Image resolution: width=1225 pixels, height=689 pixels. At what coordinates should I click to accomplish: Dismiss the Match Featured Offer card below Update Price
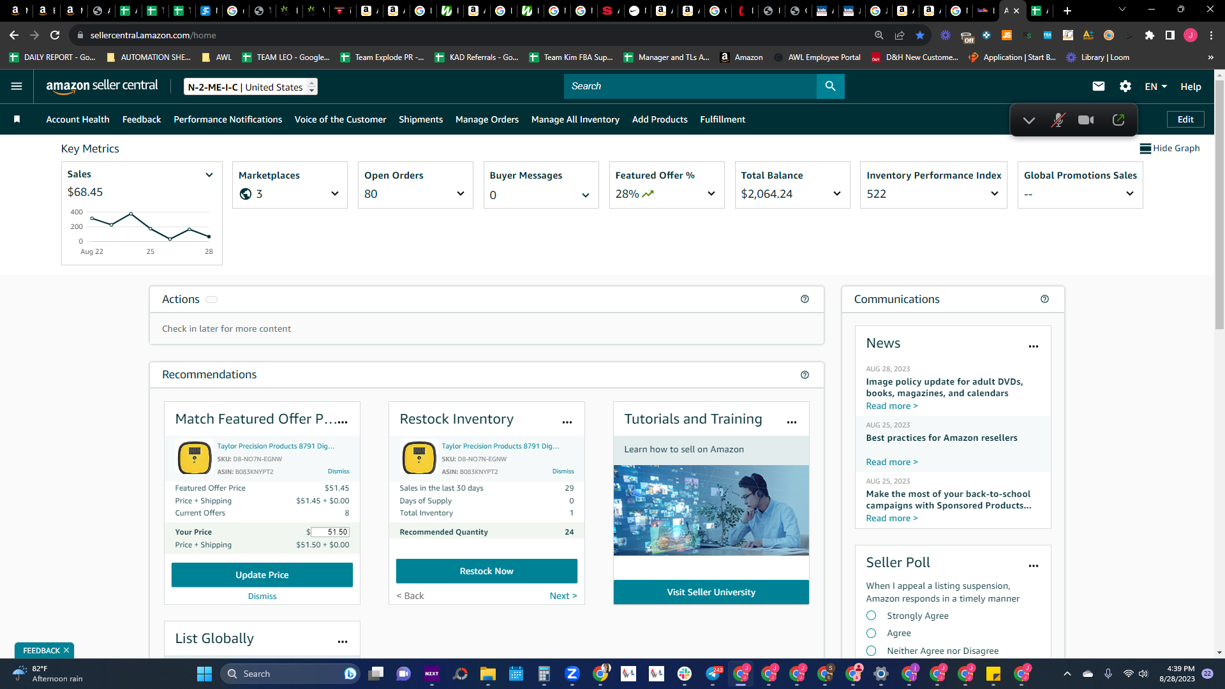pos(262,596)
